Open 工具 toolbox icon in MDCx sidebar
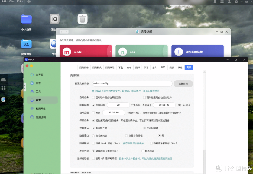The image size is (253, 174). (32, 92)
